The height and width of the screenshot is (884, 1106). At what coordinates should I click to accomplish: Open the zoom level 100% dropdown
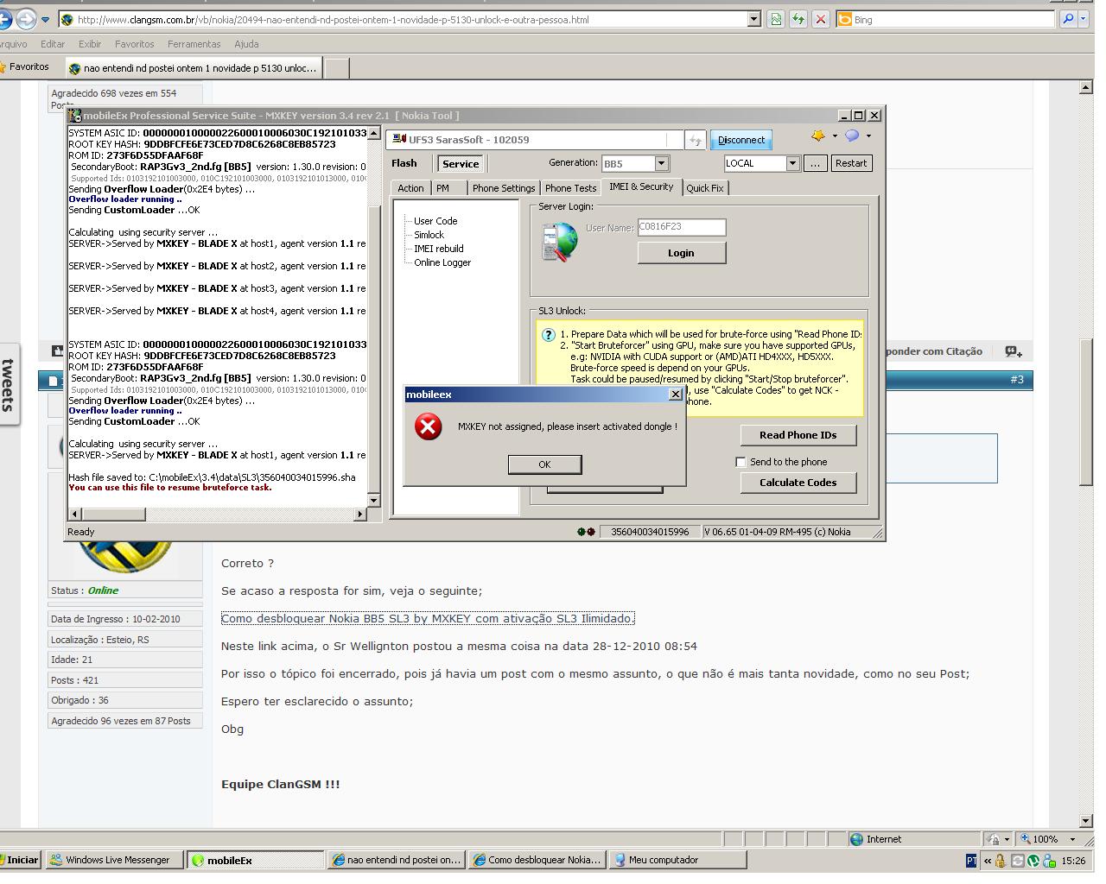coord(1073,839)
